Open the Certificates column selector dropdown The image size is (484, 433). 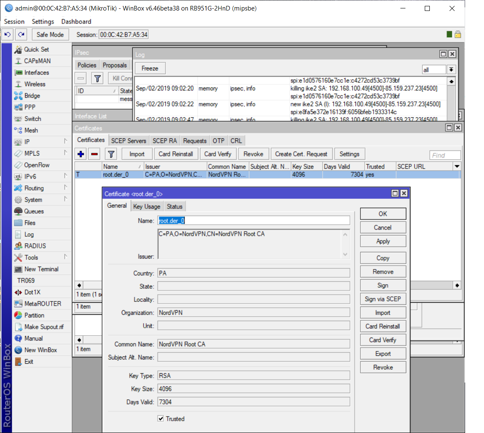(457, 166)
